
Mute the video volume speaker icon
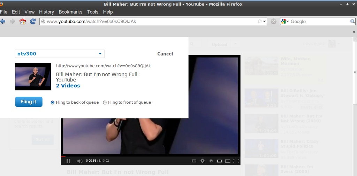[x=79, y=161]
